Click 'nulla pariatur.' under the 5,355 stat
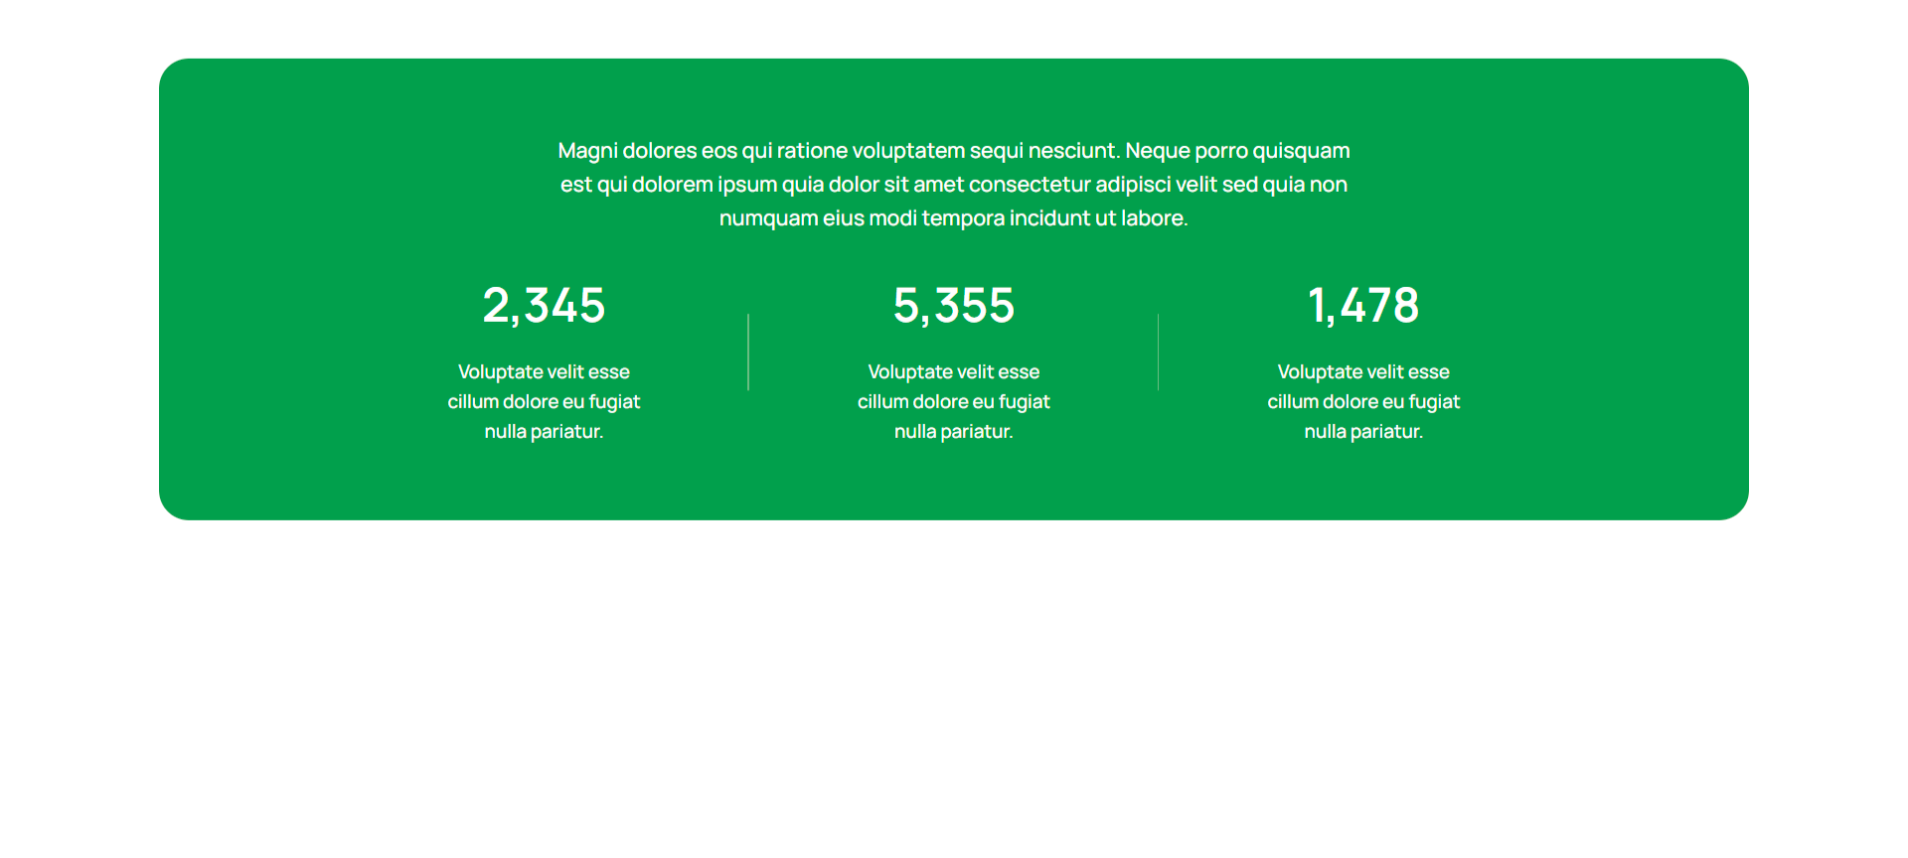Viewport: 1908px width, 858px height. click(953, 431)
